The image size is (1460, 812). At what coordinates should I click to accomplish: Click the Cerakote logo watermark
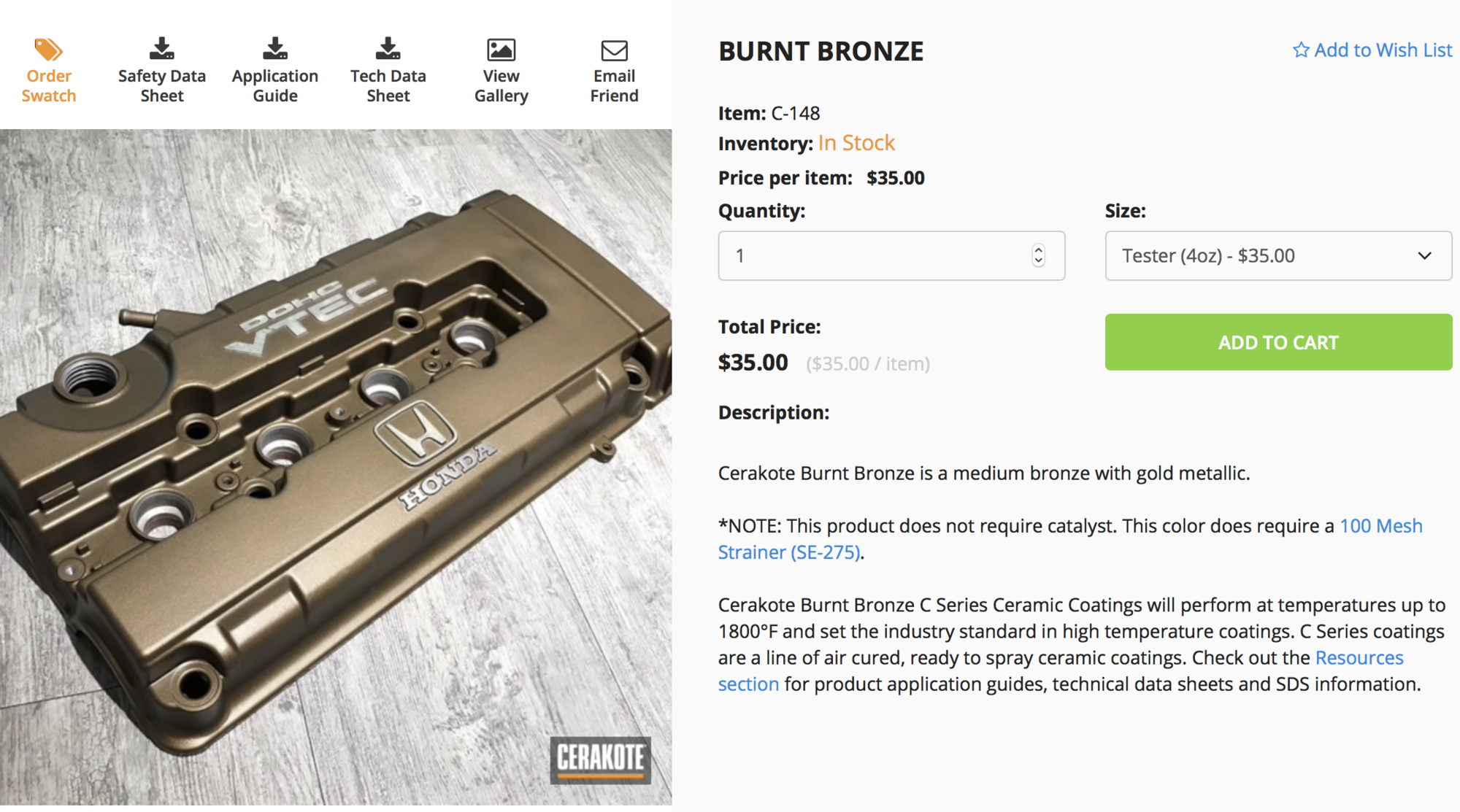tap(600, 759)
